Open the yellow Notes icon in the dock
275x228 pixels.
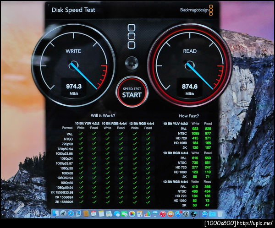click(101, 214)
